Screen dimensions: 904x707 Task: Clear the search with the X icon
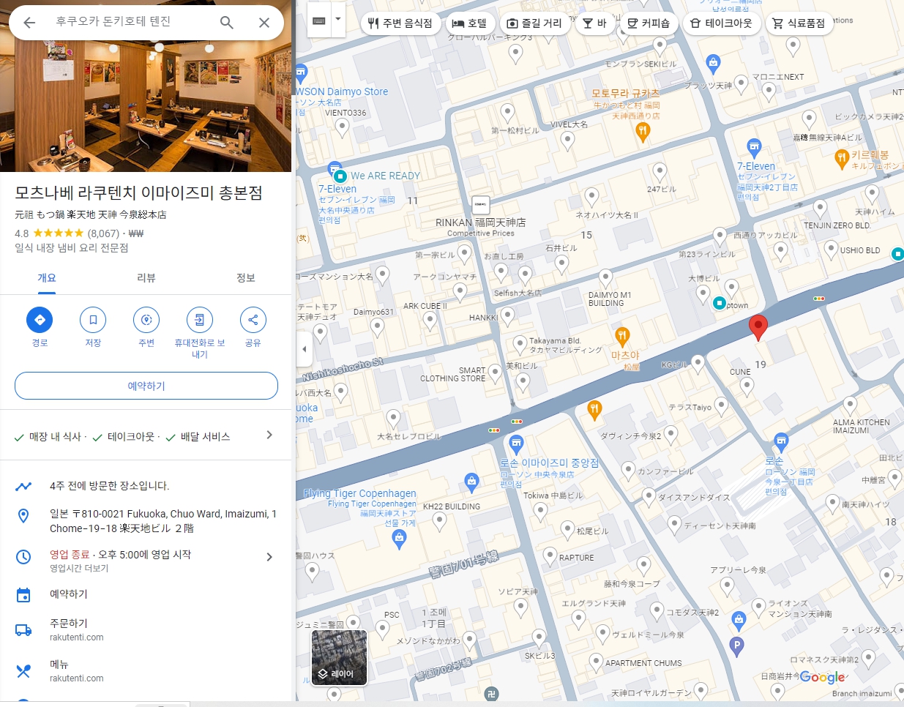click(x=264, y=23)
